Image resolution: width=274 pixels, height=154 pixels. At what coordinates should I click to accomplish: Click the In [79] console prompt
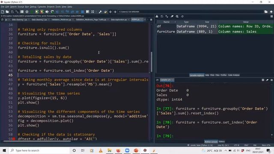pyautogui.click(x=165, y=136)
